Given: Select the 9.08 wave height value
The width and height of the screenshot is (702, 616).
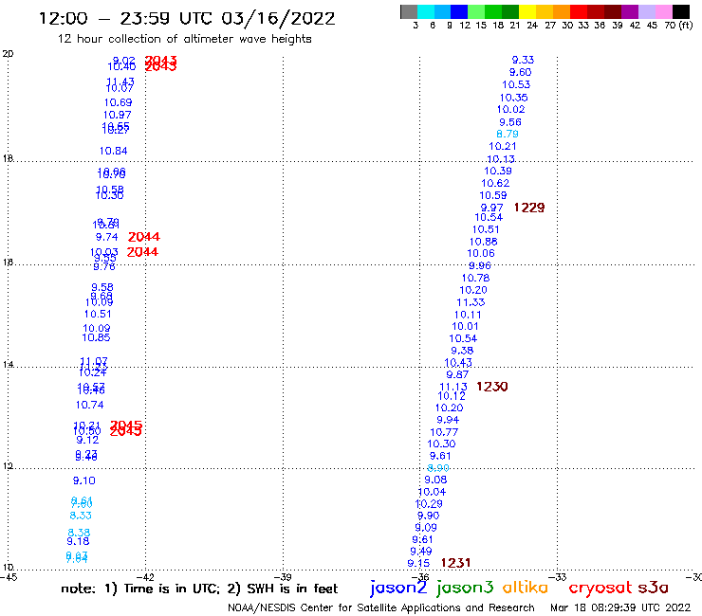Looking at the screenshot, I should point(435,480).
